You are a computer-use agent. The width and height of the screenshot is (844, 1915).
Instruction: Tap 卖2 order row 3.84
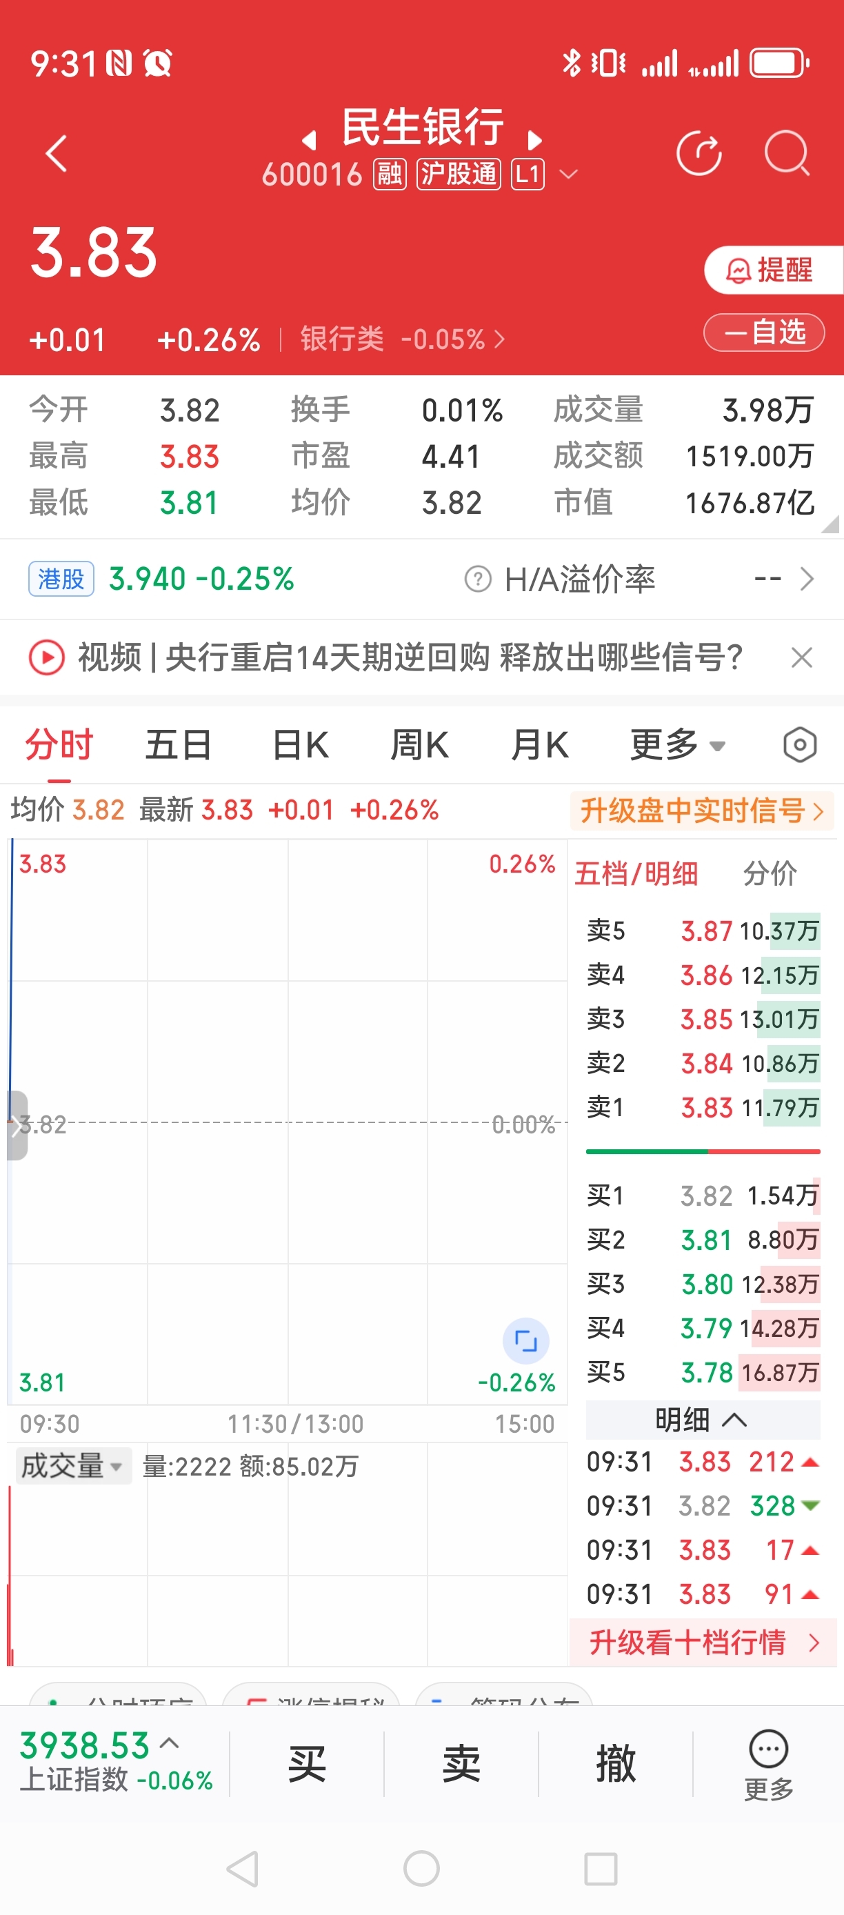click(703, 1064)
